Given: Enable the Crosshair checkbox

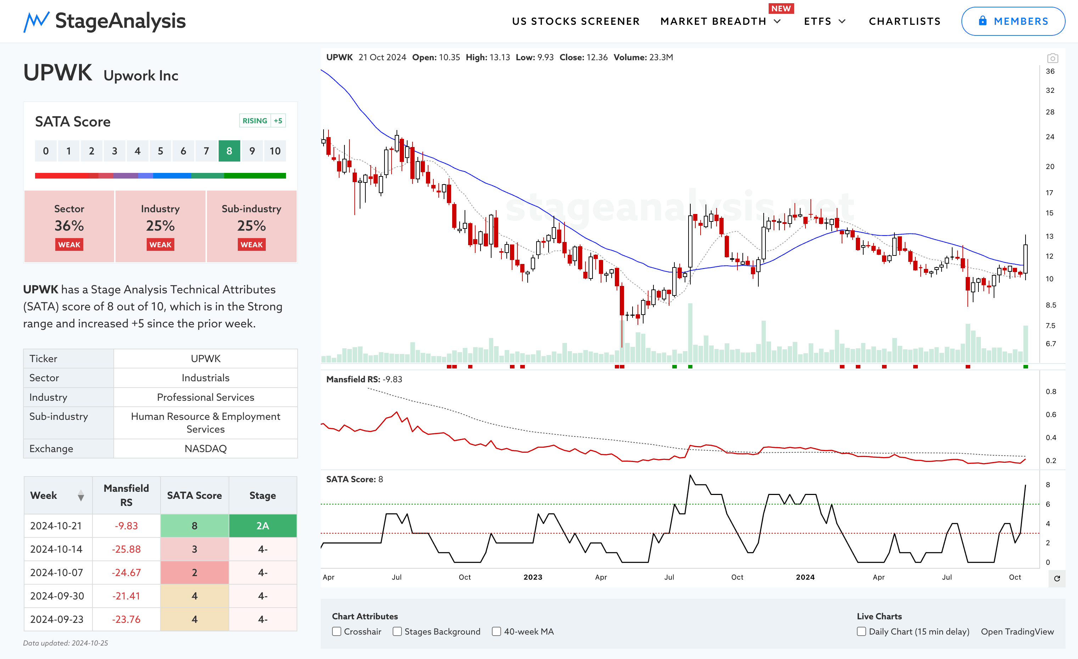Looking at the screenshot, I should (x=336, y=631).
